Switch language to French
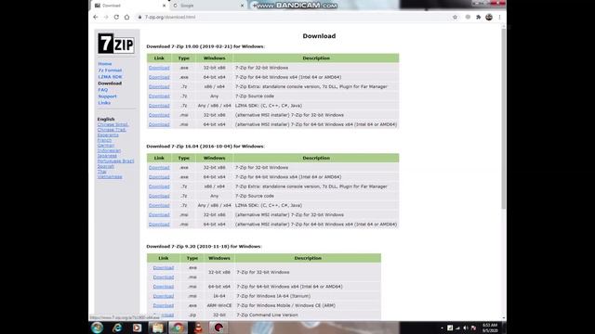The width and height of the screenshot is (595, 334). click(104, 140)
